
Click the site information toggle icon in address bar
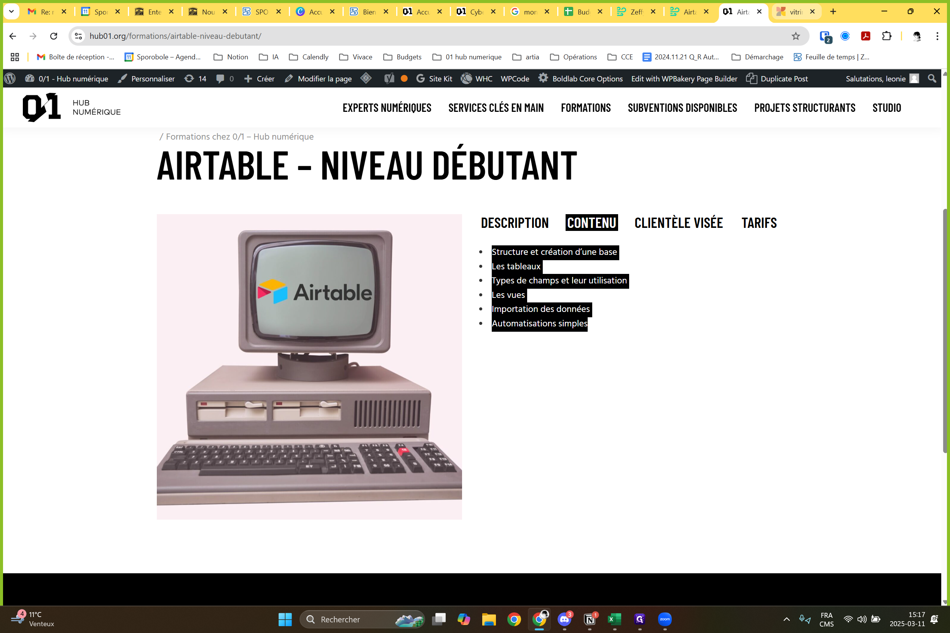pos(78,36)
